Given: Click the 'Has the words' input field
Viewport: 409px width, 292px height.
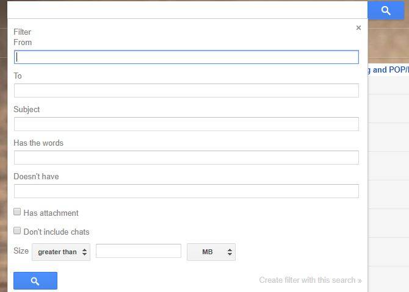Looking at the screenshot, I should pos(186,158).
